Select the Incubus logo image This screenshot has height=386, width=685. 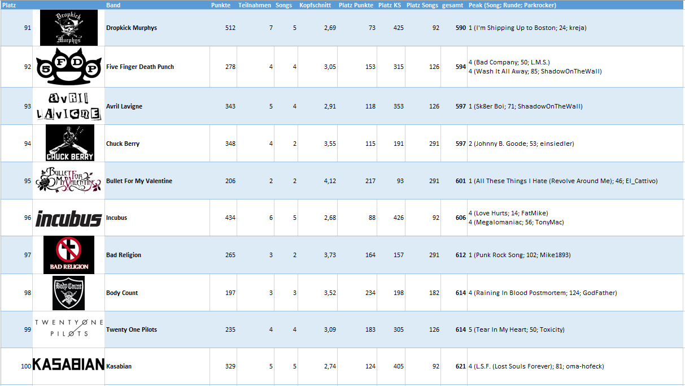(x=69, y=218)
